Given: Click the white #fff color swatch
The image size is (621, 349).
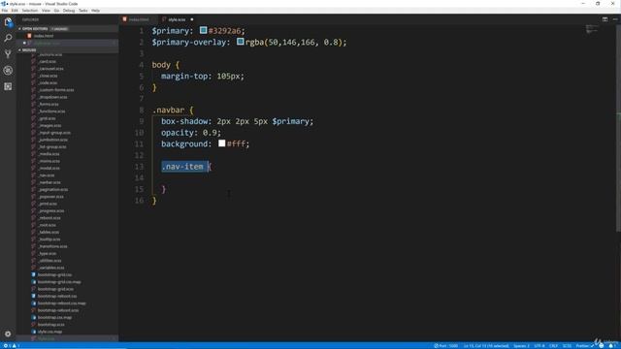Looking at the screenshot, I should pyautogui.click(x=222, y=143).
